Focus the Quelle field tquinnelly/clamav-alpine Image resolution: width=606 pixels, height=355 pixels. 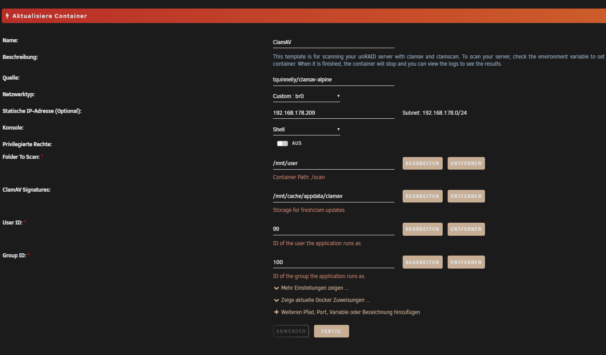pyautogui.click(x=333, y=80)
